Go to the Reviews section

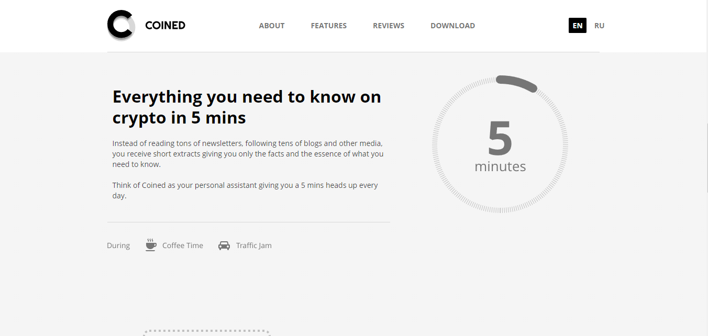coord(389,26)
